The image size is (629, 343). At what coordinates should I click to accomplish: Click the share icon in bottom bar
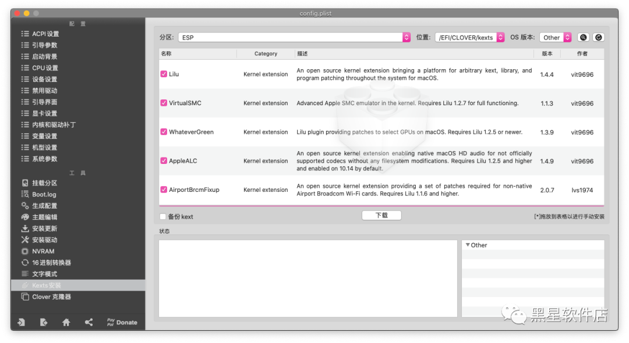pos(89,322)
